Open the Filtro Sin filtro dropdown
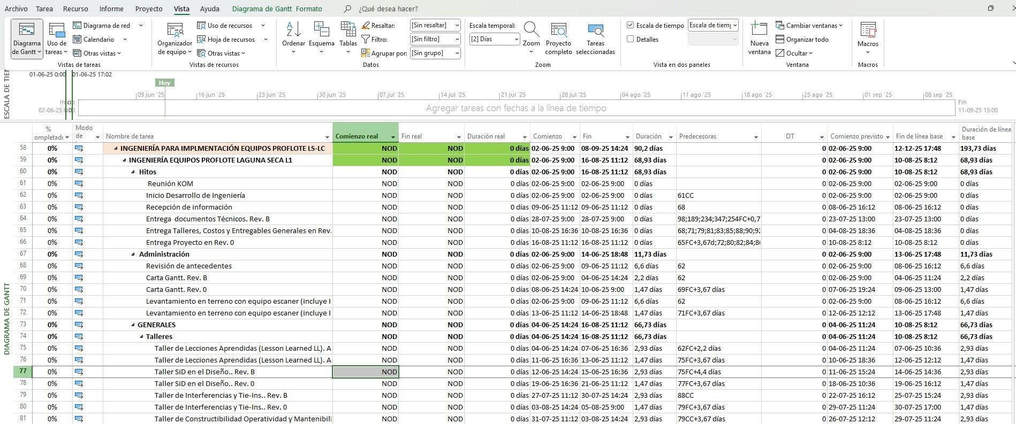This screenshot has height=424, width=1016. click(x=457, y=39)
